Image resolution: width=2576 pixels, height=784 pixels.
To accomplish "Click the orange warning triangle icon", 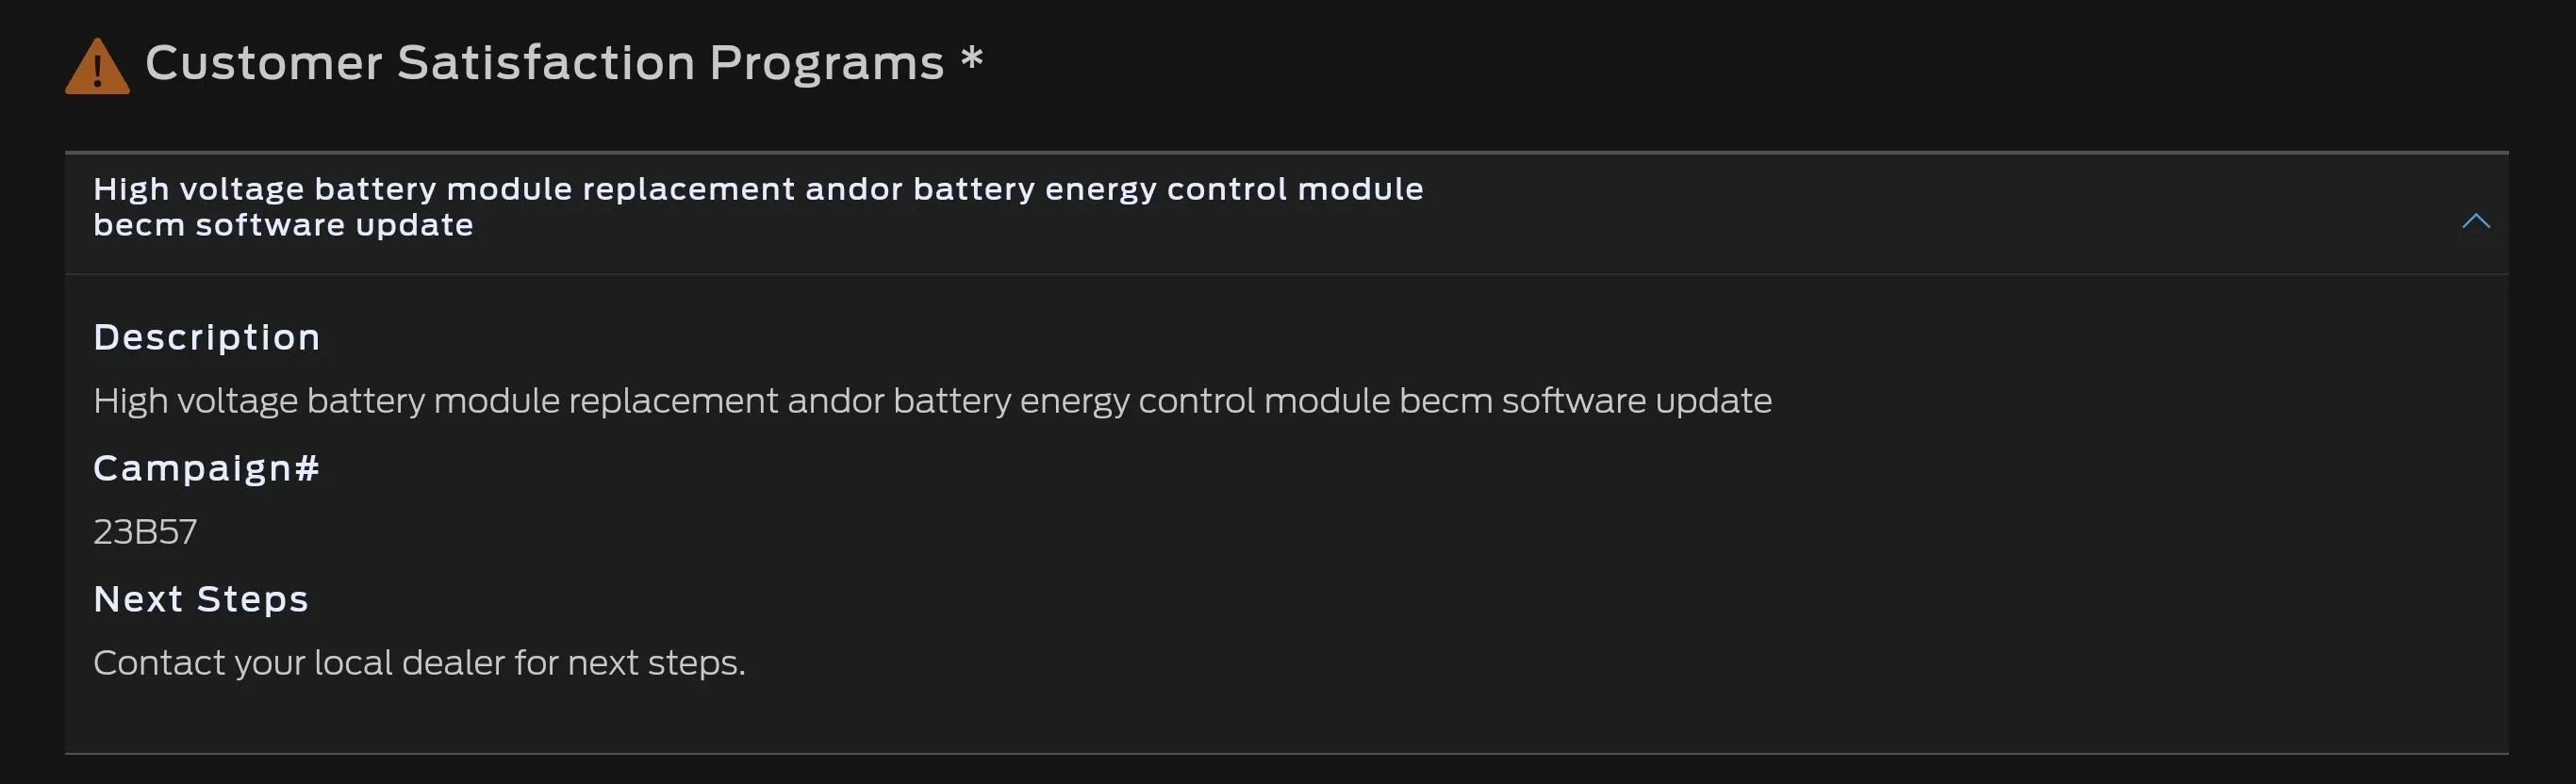I will tap(97, 67).
